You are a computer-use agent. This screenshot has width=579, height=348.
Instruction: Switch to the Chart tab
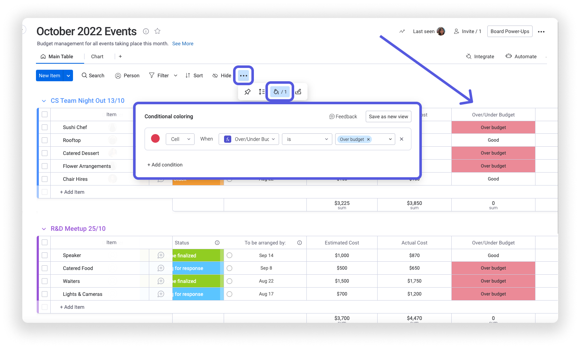pyautogui.click(x=97, y=56)
